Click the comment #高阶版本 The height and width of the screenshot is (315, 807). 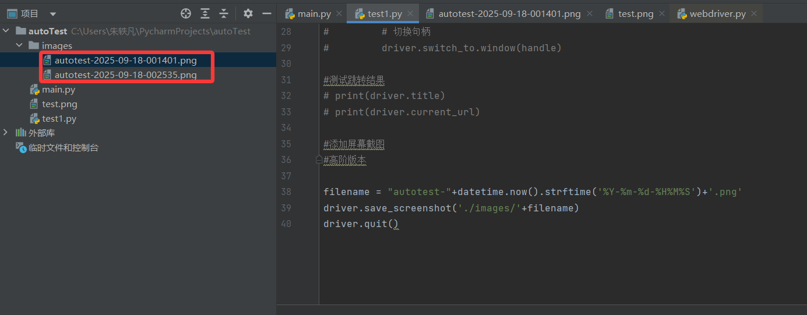coord(345,160)
